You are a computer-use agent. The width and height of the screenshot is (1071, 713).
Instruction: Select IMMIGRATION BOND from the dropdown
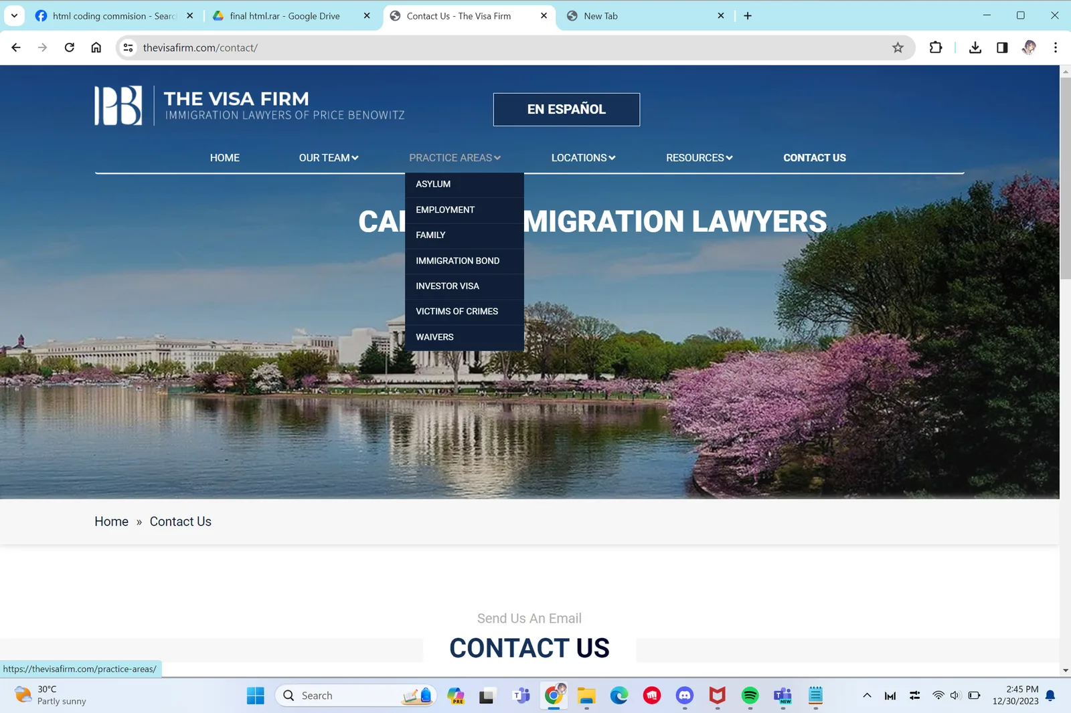click(465, 261)
